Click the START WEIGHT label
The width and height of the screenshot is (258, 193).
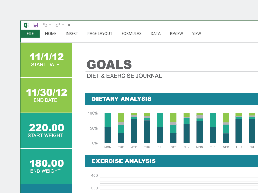pos(45,135)
